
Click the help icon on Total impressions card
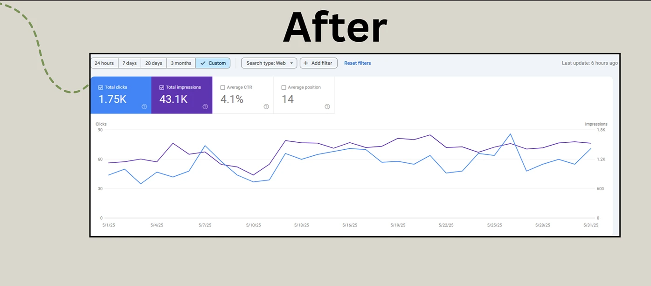click(205, 106)
